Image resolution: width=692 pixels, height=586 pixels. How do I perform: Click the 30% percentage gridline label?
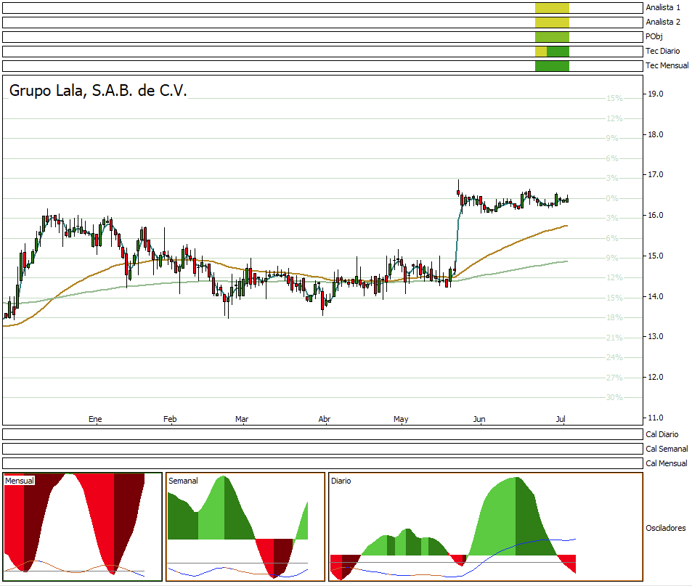click(614, 398)
